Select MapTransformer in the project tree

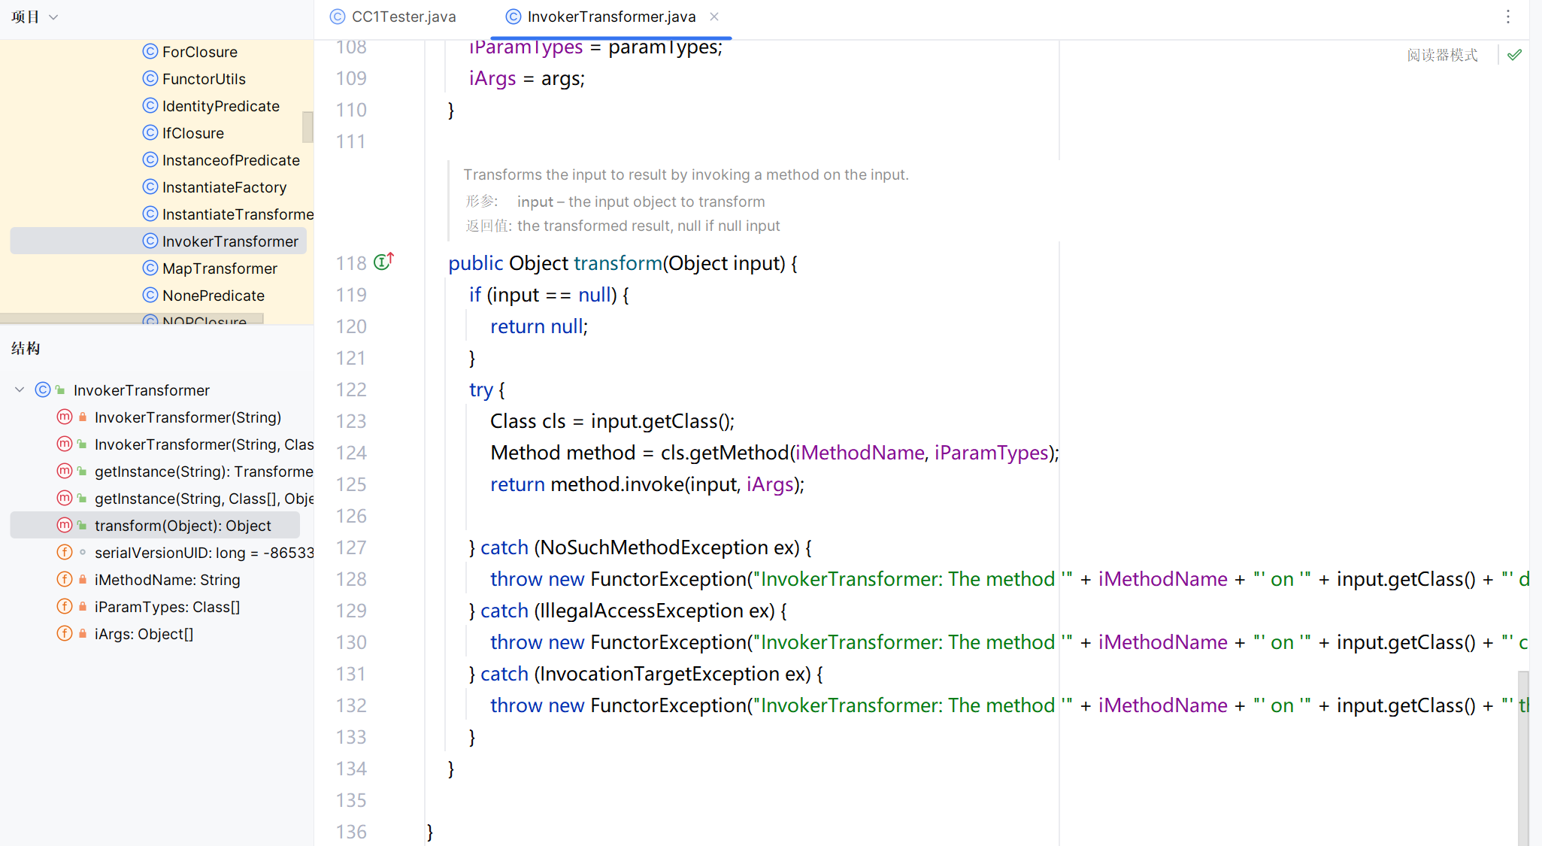220,268
